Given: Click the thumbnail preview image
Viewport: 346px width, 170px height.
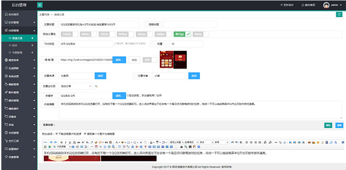Looking at the screenshot, I should [x=173, y=60].
